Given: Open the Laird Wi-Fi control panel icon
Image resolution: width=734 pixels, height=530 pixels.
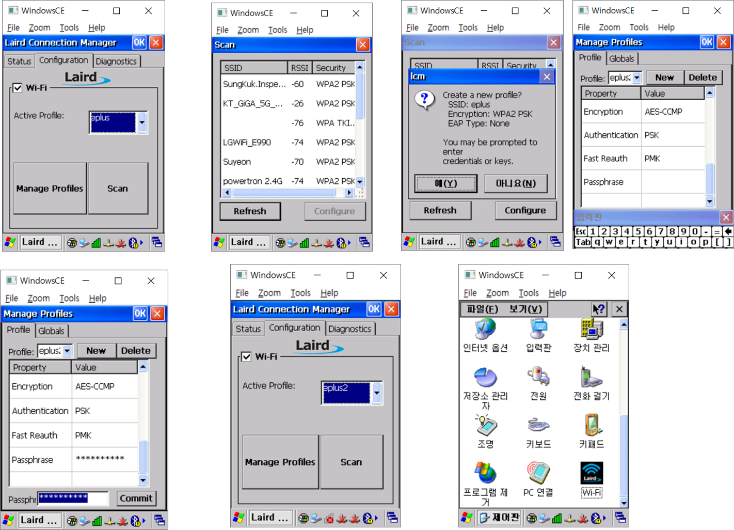Looking at the screenshot, I should [x=592, y=479].
